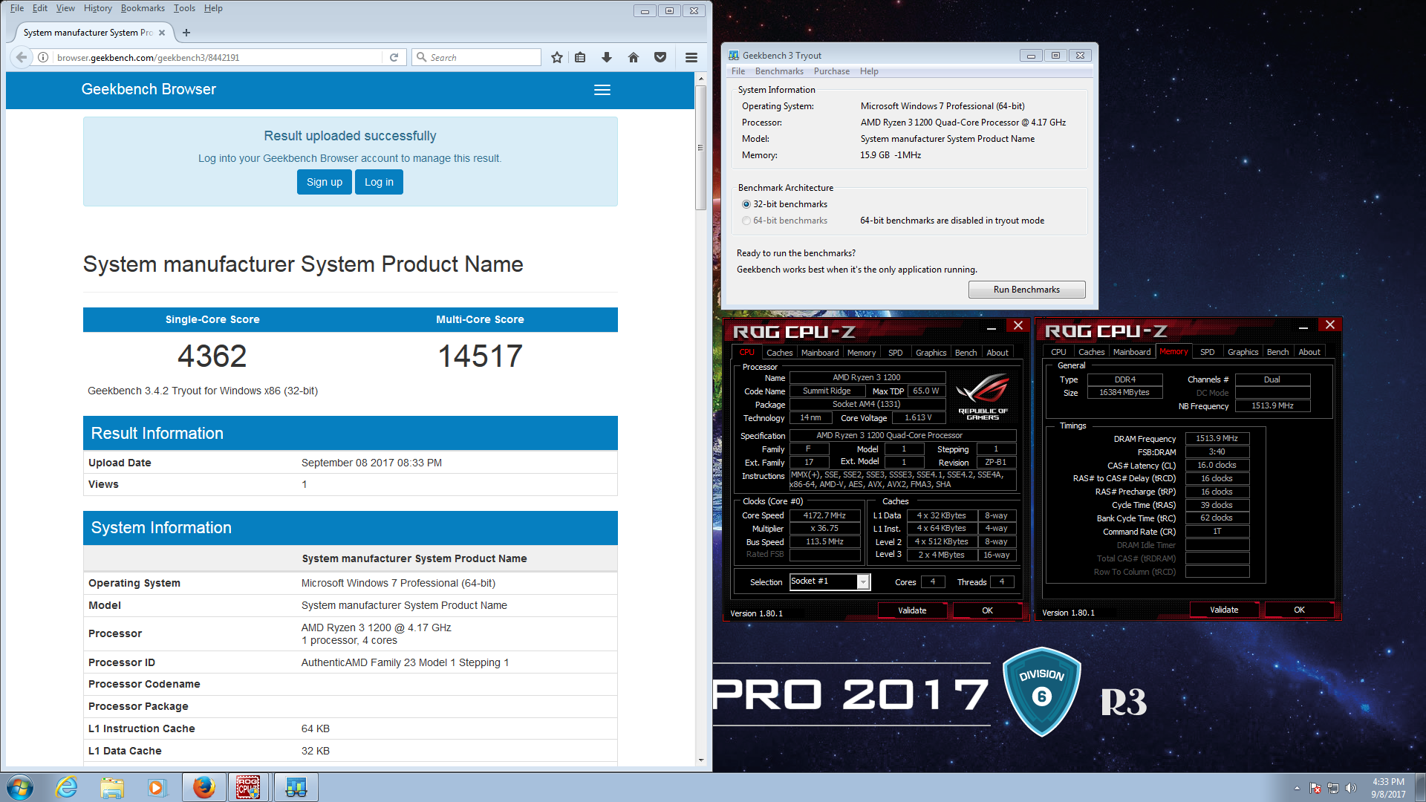Close the System manufacturer tab

point(162,33)
